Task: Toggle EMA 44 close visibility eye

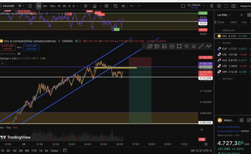Action: [x=19, y=54]
